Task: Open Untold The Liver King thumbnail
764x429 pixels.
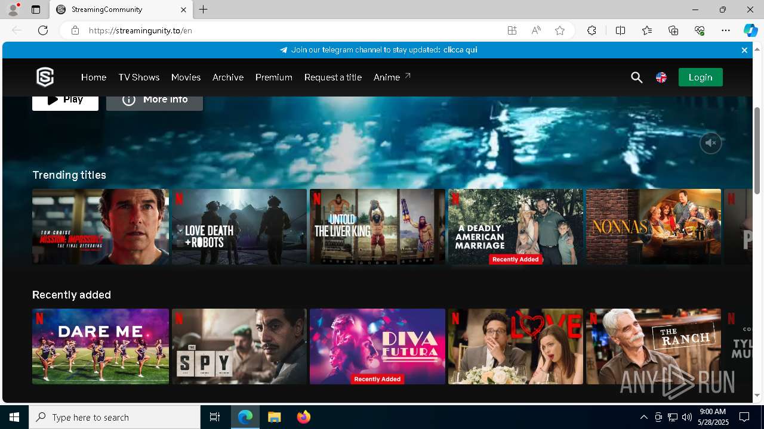Action: [377, 227]
